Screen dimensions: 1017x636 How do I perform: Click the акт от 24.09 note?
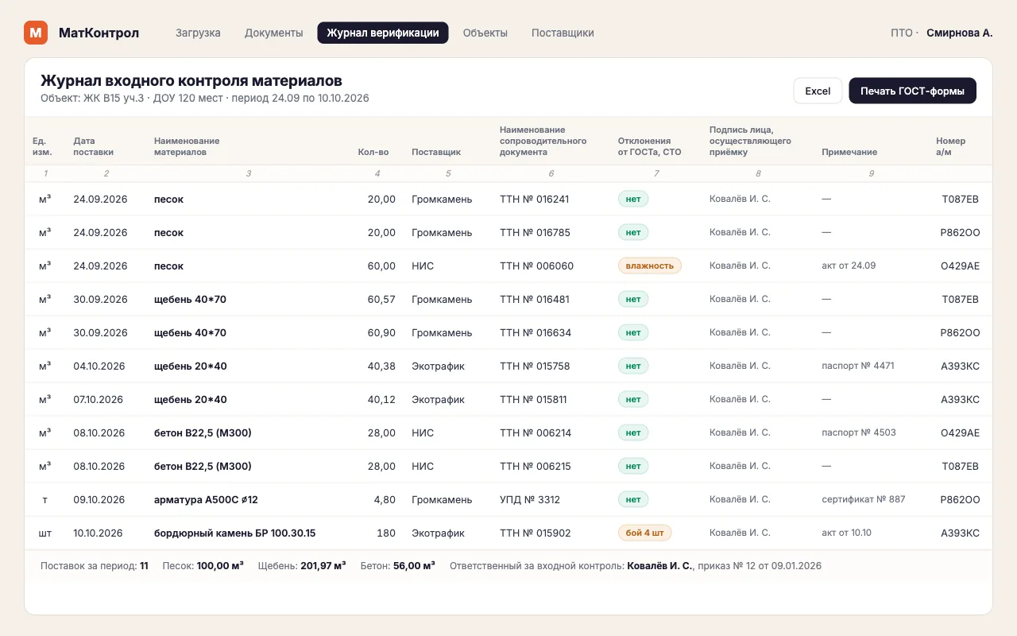point(849,266)
